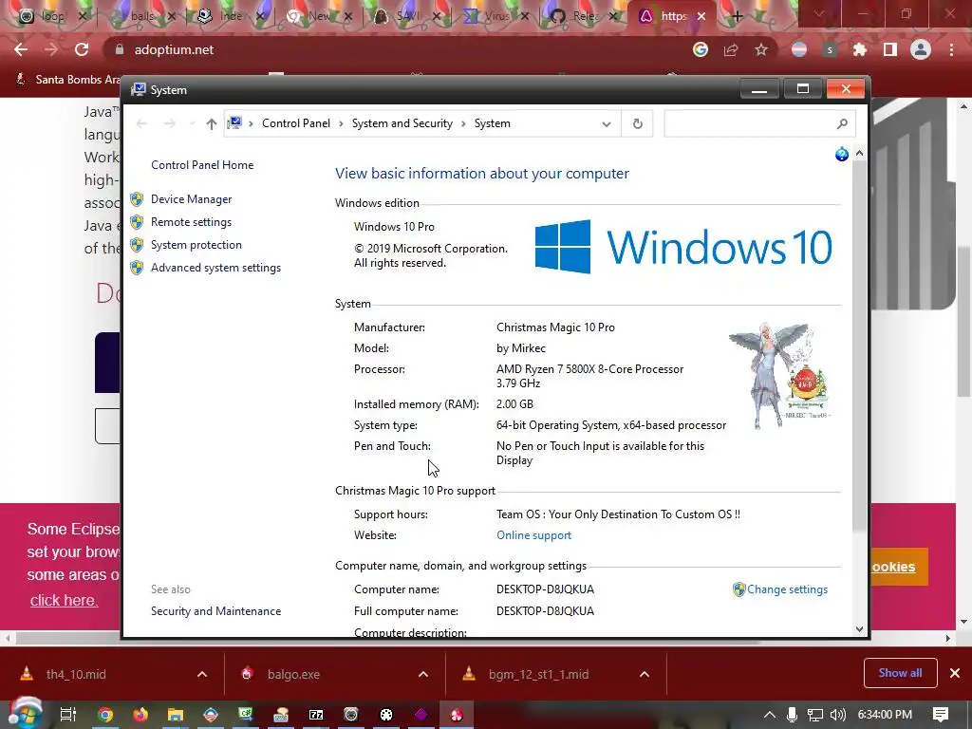Open the Action Center notifications
This screenshot has height=729, width=972.
(941, 715)
